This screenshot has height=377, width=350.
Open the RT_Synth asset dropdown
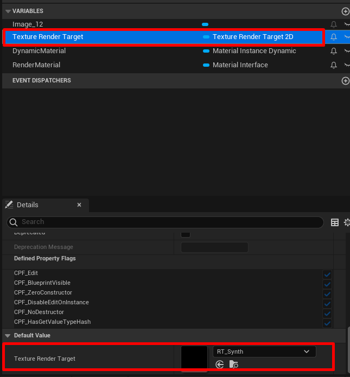(264, 352)
